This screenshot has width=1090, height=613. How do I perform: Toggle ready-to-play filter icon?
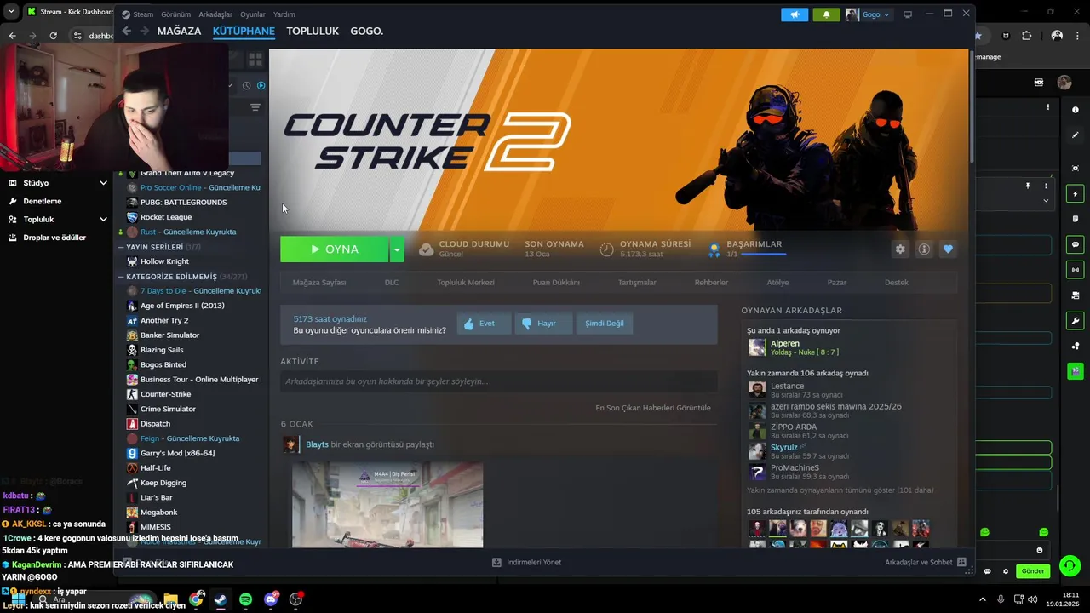point(261,85)
